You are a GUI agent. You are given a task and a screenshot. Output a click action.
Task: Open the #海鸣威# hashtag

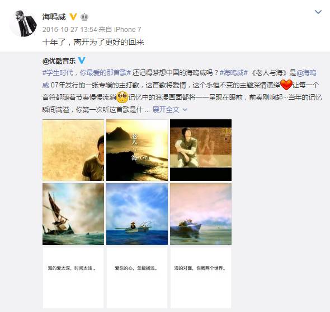click(x=234, y=73)
